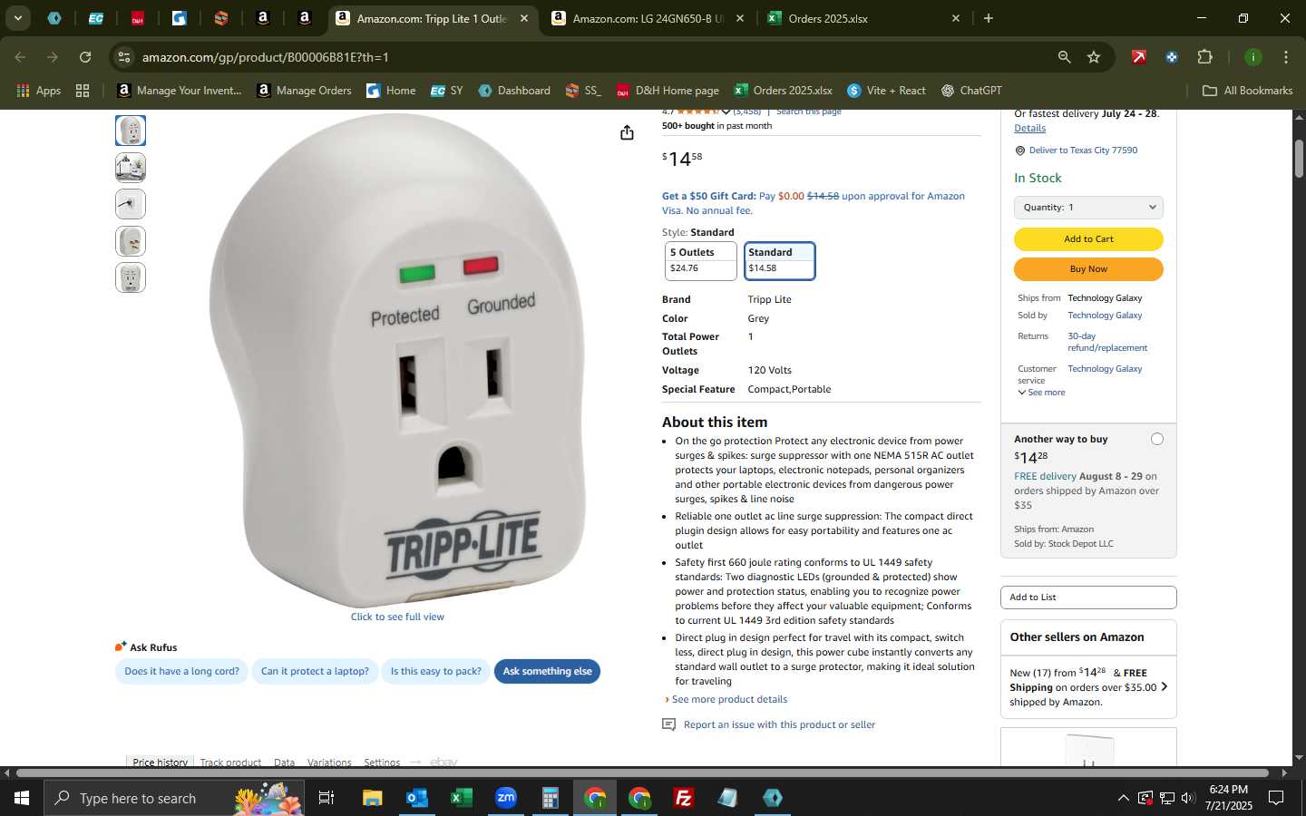This screenshot has height=816, width=1306.
Task: Select the second product image thumbnail
Action: coord(131,168)
